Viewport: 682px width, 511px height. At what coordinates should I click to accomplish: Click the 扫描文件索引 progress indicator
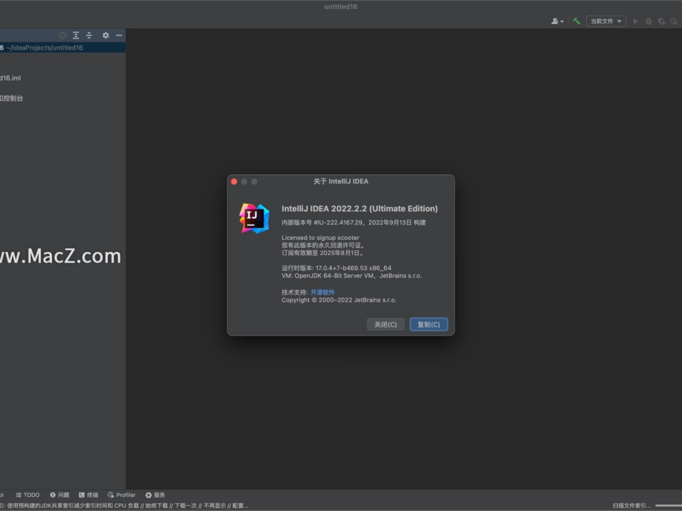click(630, 505)
